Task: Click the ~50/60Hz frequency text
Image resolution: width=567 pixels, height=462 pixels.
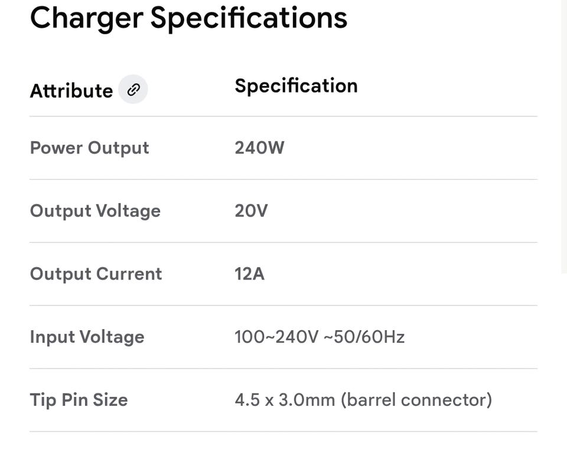Action: pos(364,337)
